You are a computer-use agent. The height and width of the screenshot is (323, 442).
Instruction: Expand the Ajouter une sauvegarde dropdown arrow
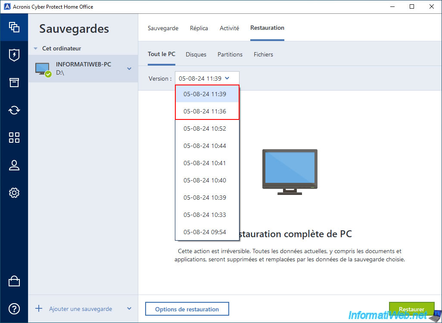coord(129,309)
